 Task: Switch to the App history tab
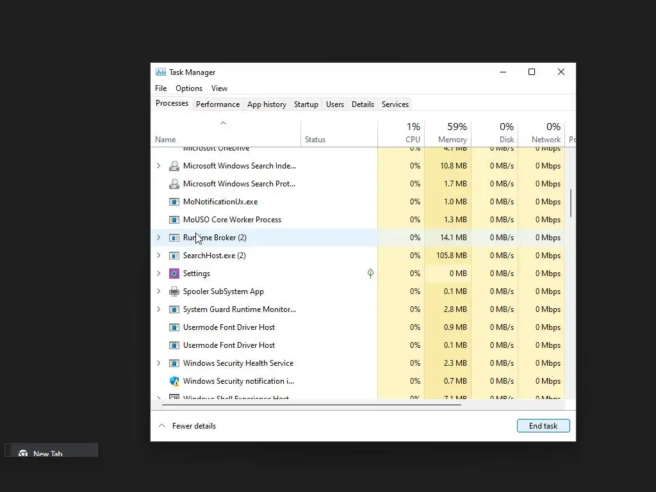tap(266, 104)
